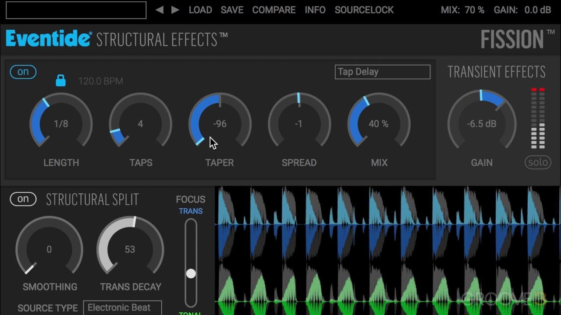
Task: Click the preset name field
Action: coord(76,10)
